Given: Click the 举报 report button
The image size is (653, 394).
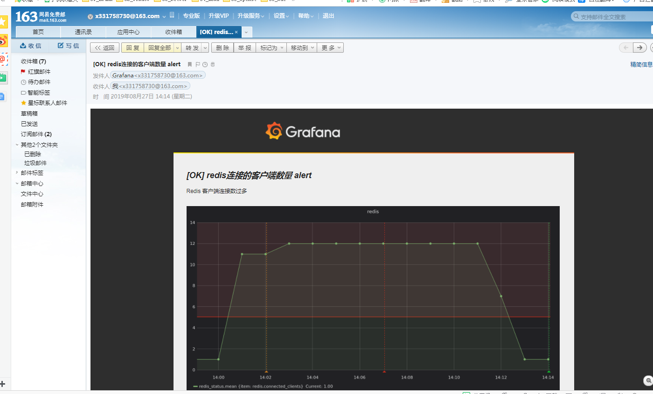Looking at the screenshot, I should 244,48.
